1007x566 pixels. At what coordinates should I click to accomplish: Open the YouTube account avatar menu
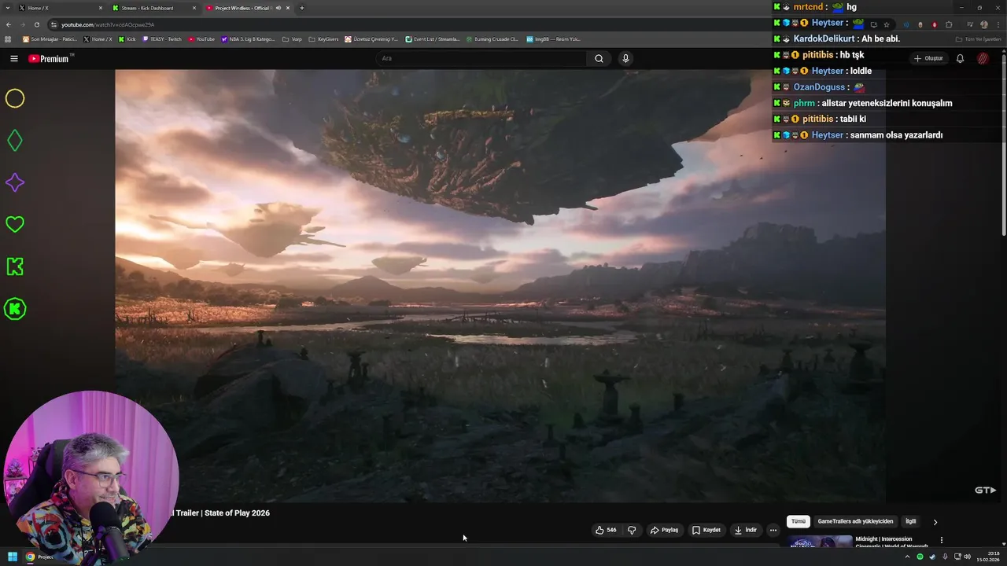983,58
